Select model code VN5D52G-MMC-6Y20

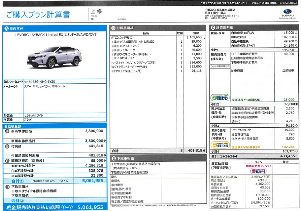tap(40, 82)
